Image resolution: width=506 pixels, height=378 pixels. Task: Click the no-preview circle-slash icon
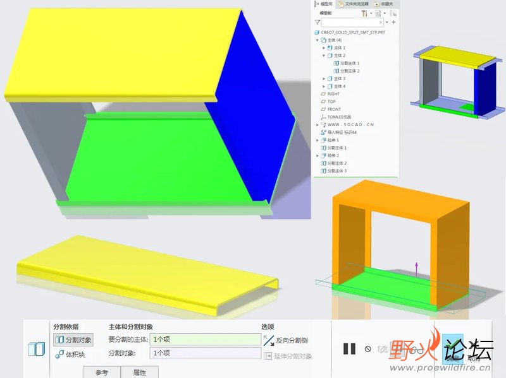(x=368, y=349)
